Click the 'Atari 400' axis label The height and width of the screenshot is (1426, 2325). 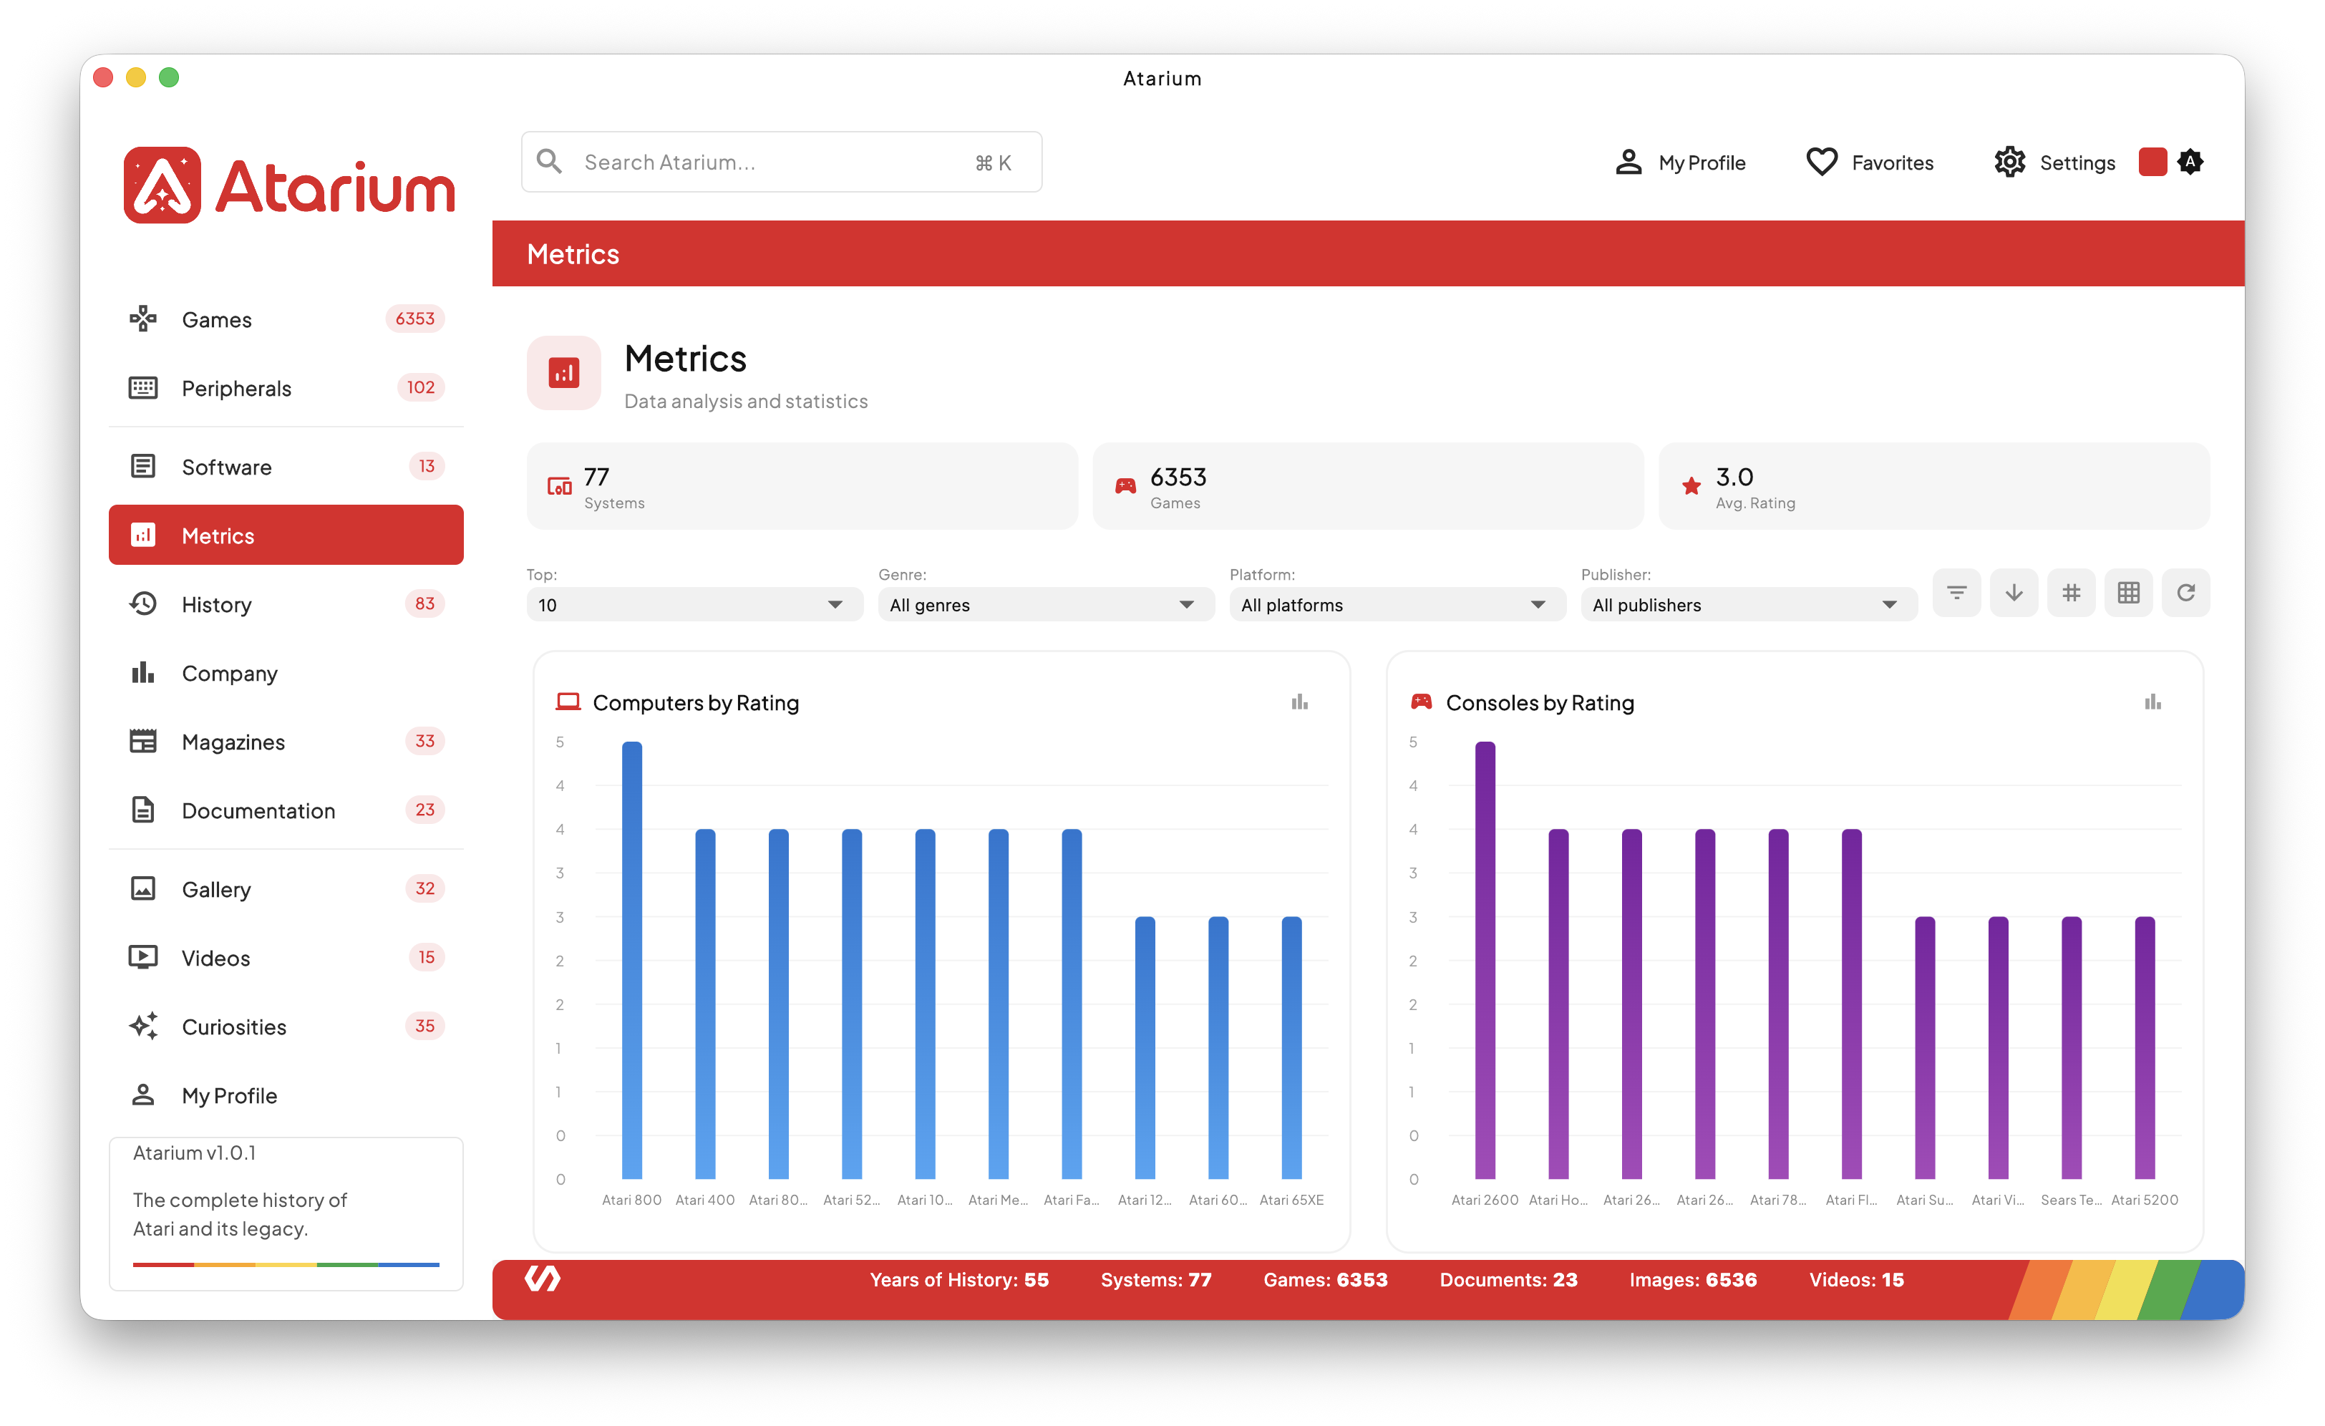(x=705, y=1201)
